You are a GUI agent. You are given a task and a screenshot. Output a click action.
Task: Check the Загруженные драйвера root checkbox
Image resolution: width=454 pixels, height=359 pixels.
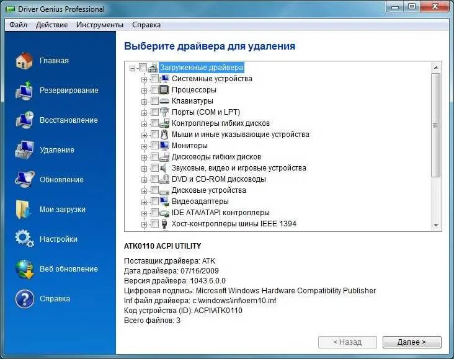(x=143, y=68)
